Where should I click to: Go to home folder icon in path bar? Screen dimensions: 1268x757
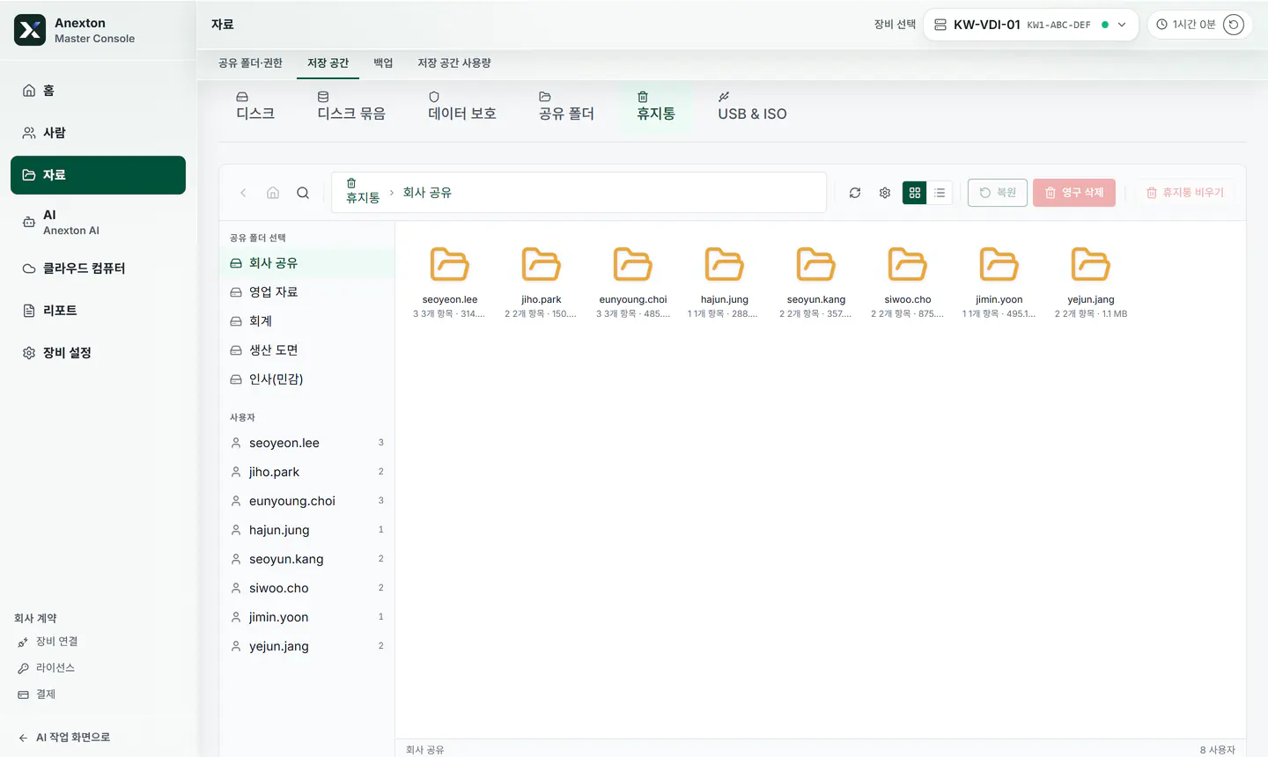273,193
